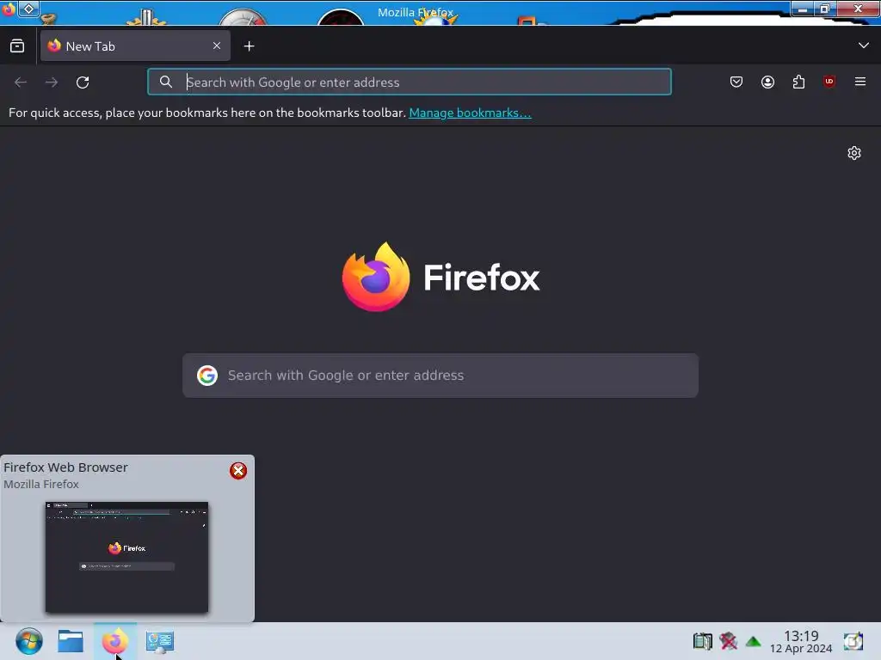
Task: Go back one page
Action: tap(21, 82)
